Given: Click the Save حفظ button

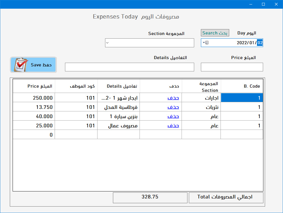Looking at the screenshot, I should (33, 65).
